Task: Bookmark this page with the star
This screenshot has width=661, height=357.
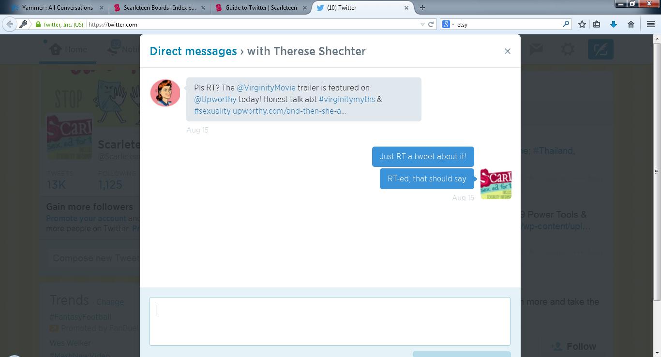Action: (x=582, y=24)
